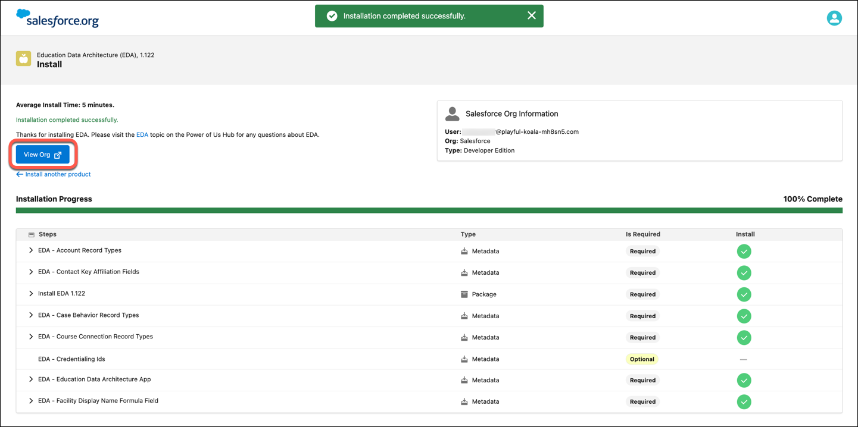Click the list icon in the Steps column header
The image size is (858, 427).
pyautogui.click(x=30, y=234)
